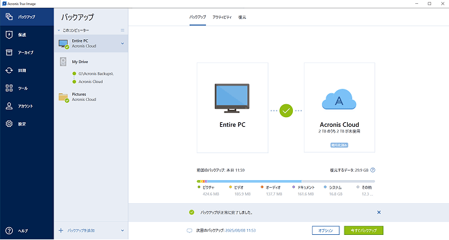Viewport: 449px width, 240px height.
Task: Click the 2 TB free space text under Acronis Cloud
Action: [339, 131]
